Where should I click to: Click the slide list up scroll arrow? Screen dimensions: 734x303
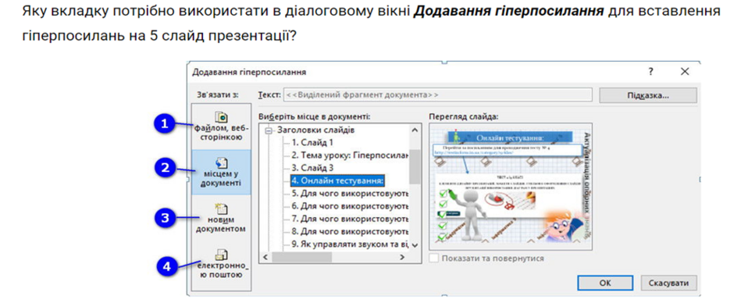click(415, 130)
